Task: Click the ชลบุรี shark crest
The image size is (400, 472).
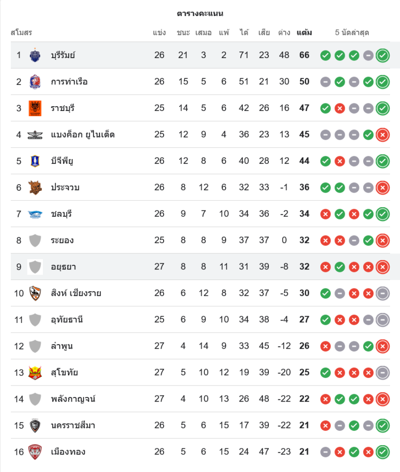Action: pos(35,214)
